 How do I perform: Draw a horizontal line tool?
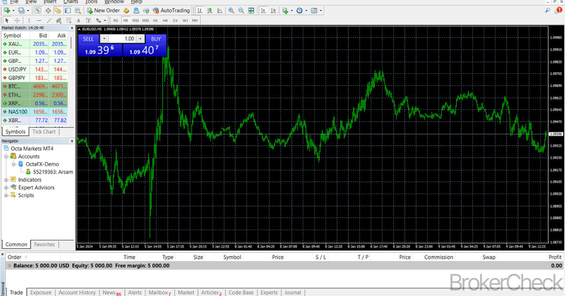pos(39,20)
